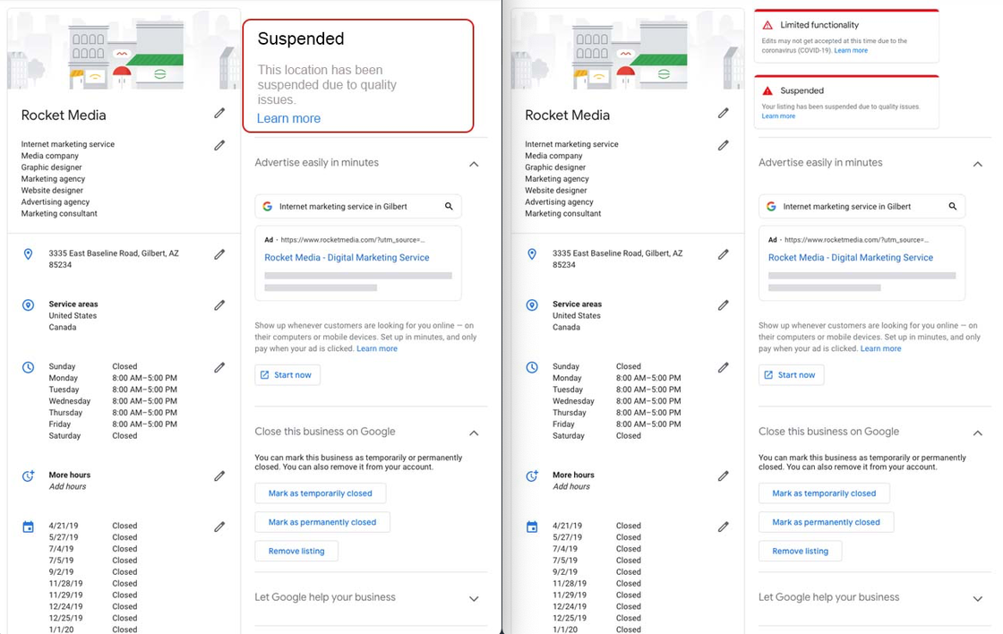Open Learn more link in large red-outlined Suspended box
Screen dimensions: 1003x634
pos(288,119)
